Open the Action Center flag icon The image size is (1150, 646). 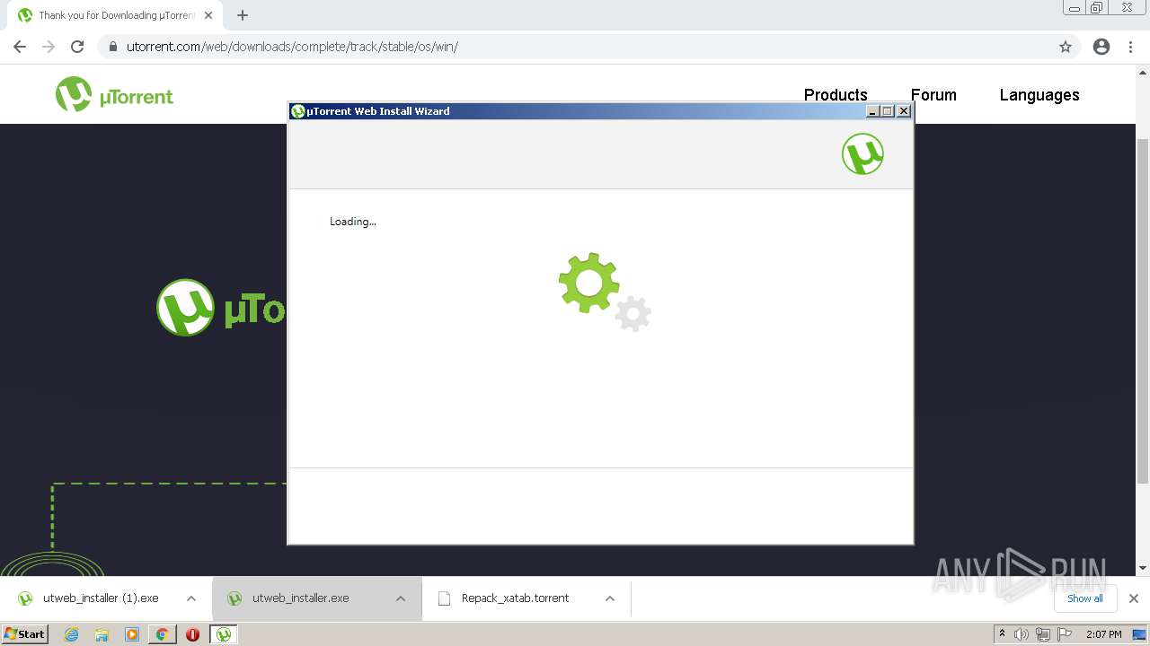pyautogui.click(x=1065, y=634)
